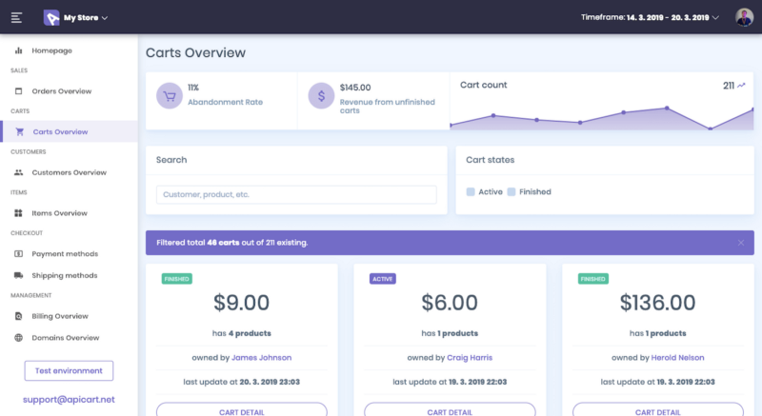Click the 11% abandonment rate value

(x=193, y=88)
